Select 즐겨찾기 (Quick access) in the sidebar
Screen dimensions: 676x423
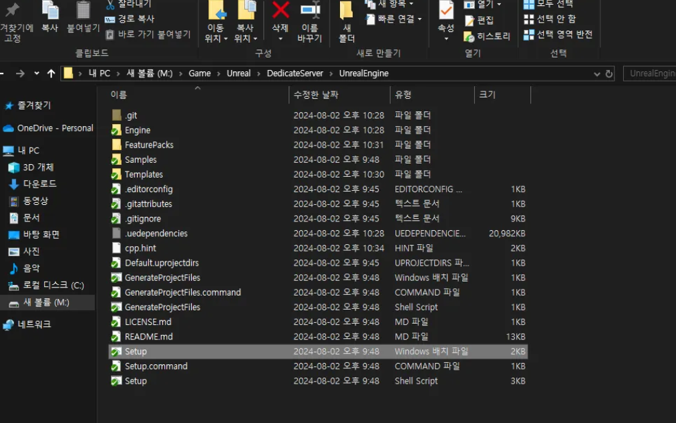click(34, 105)
